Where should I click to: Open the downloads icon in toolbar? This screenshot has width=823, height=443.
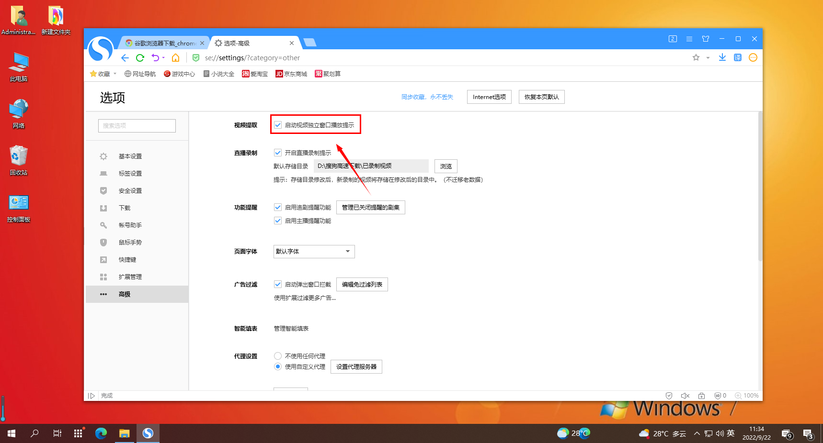(x=722, y=57)
